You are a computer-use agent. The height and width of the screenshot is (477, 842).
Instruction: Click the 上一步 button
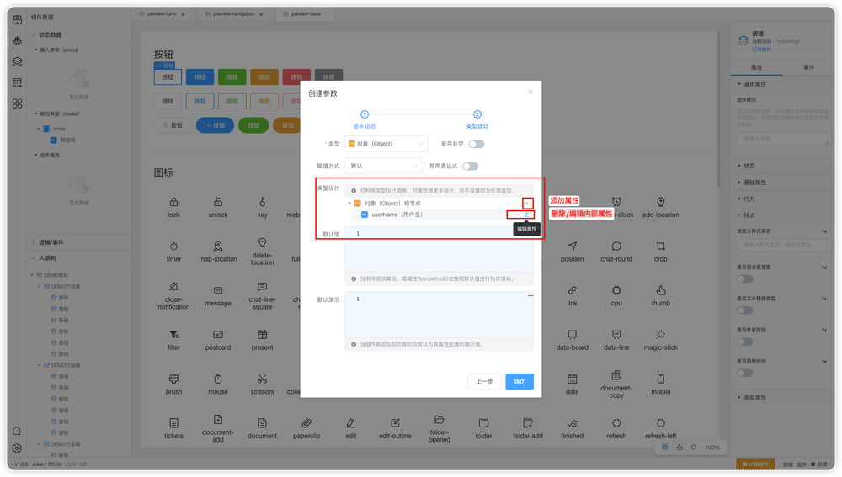point(484,381)
